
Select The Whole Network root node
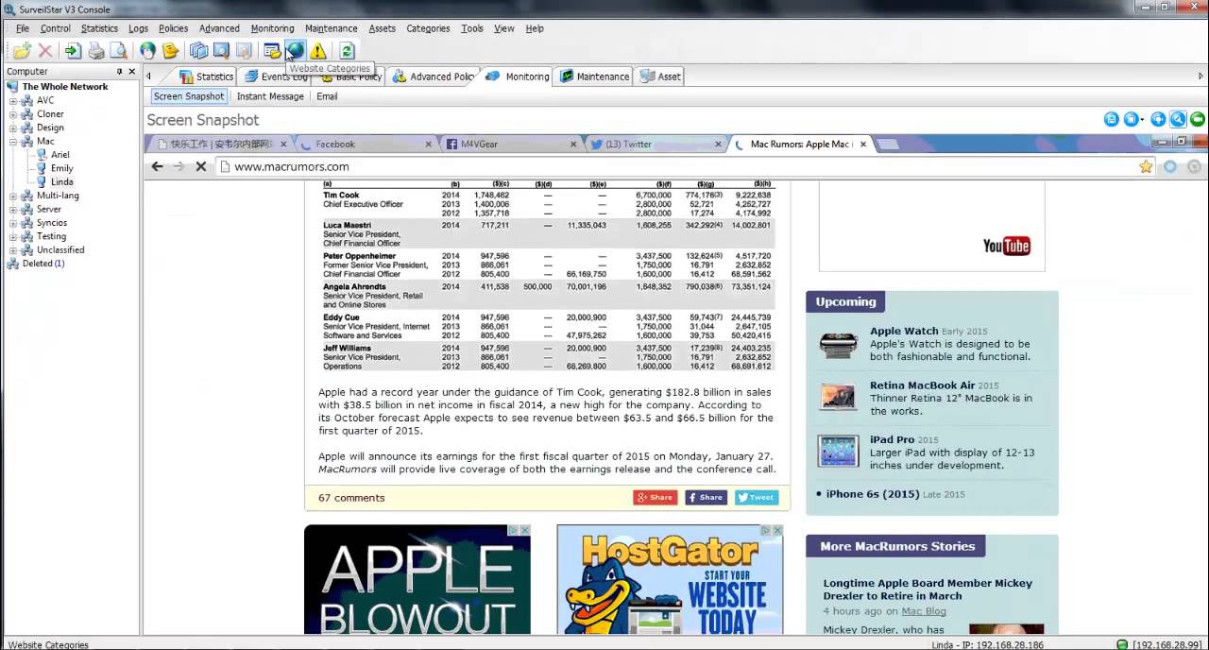pos(64,87)
